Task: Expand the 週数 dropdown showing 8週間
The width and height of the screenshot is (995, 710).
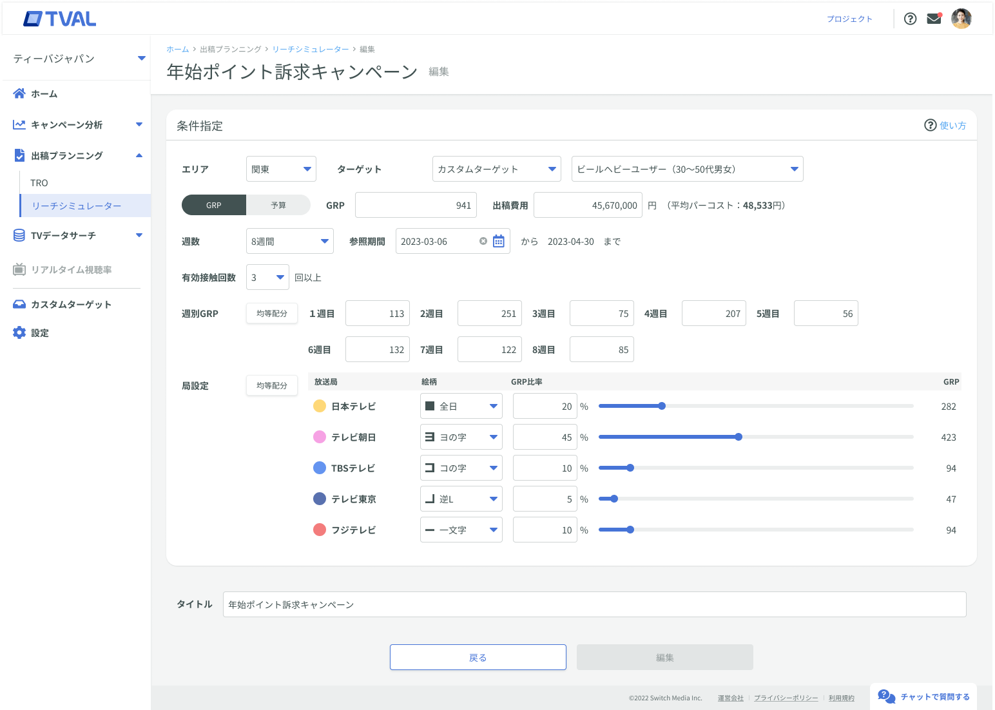Action: [289, 241]
